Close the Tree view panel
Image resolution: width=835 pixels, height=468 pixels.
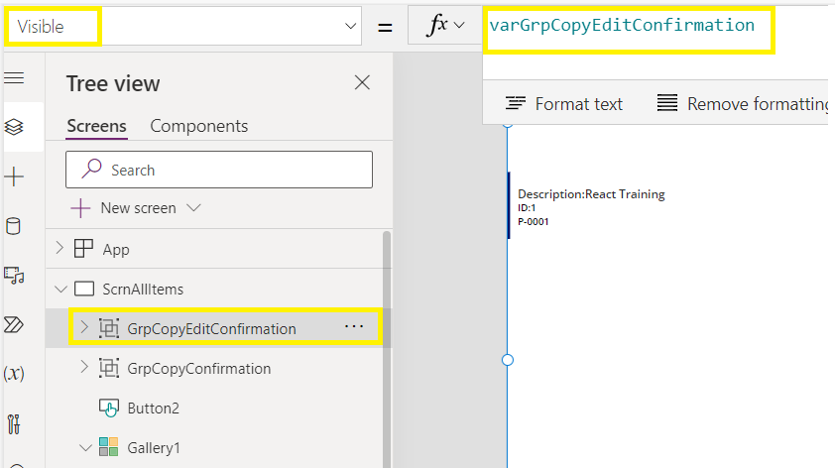(x=362, y=82)
